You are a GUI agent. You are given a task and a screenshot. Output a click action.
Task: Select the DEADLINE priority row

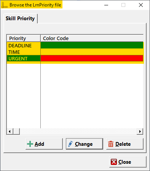[x=75, y=45]
